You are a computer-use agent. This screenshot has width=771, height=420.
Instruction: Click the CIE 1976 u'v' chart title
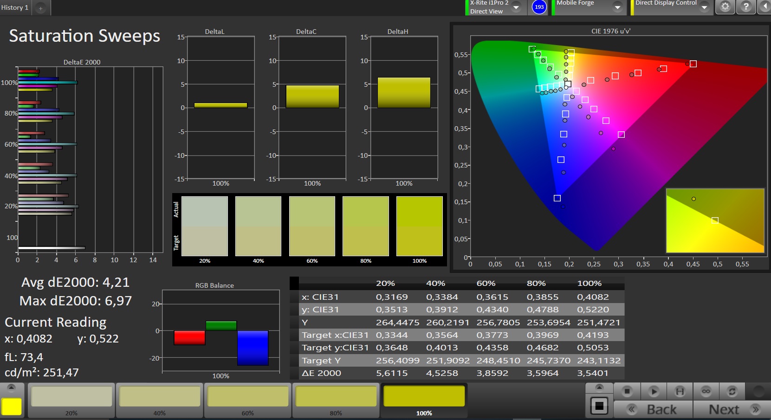pos(611,31)
